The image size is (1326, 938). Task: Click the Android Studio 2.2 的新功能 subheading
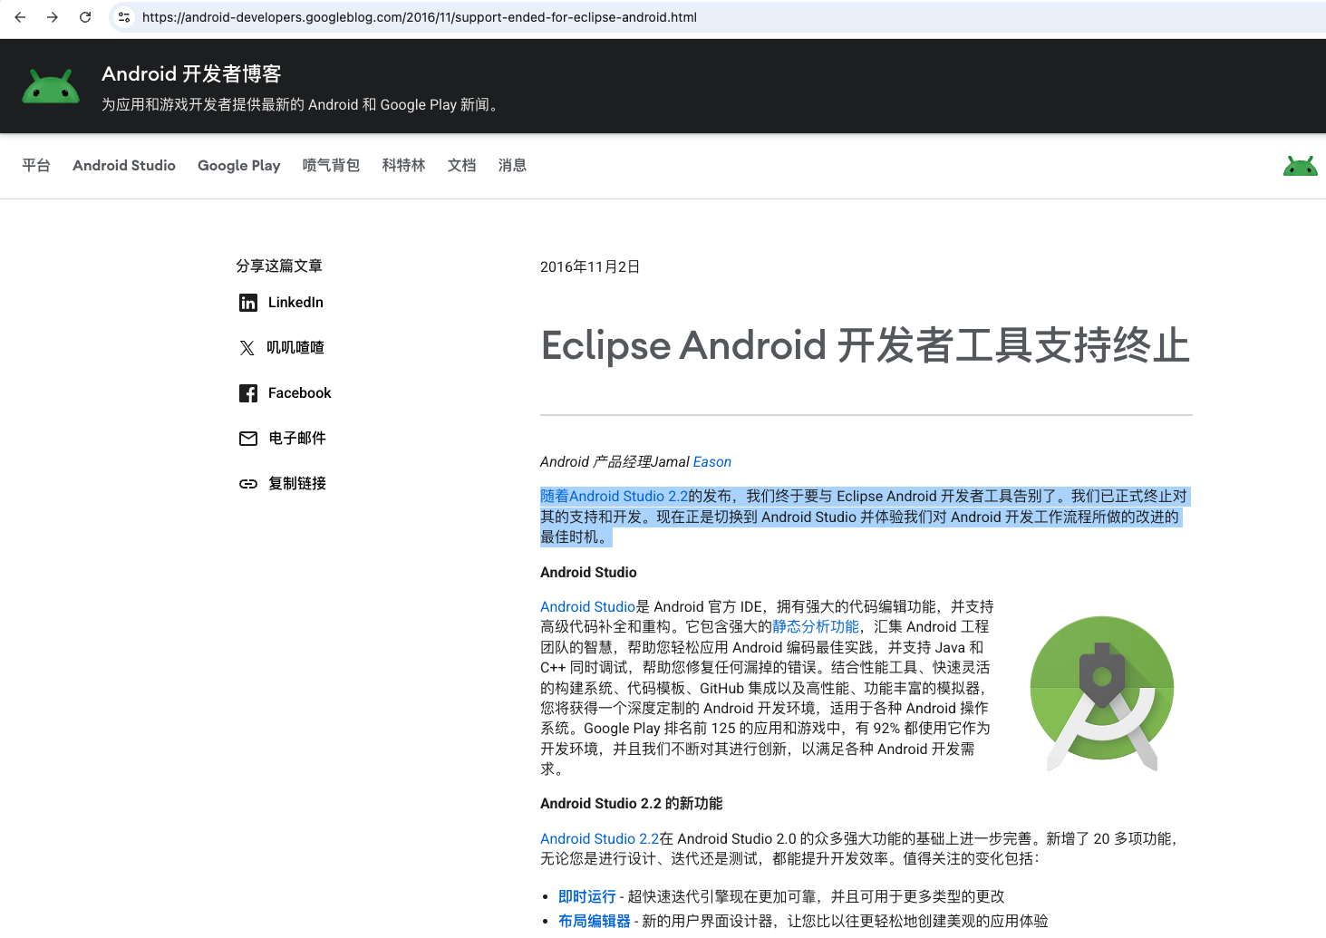click(632, 804)
